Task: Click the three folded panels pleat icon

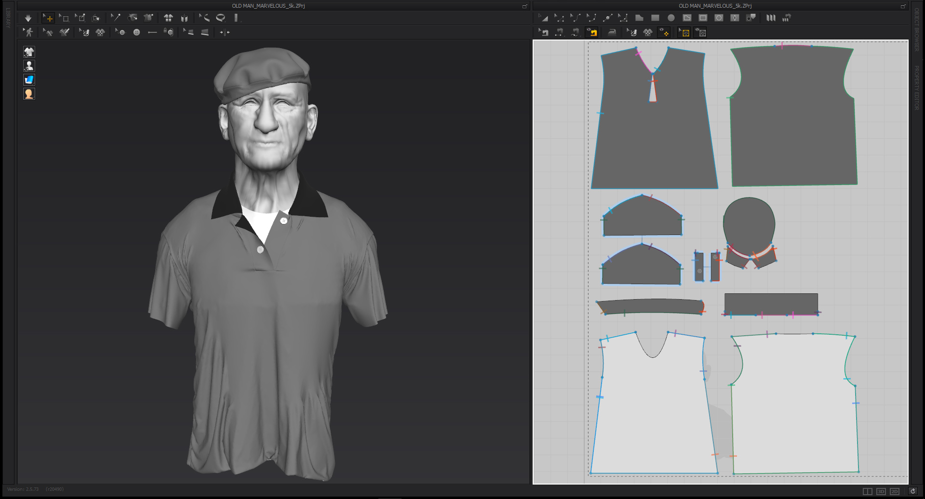Action: 771,18
